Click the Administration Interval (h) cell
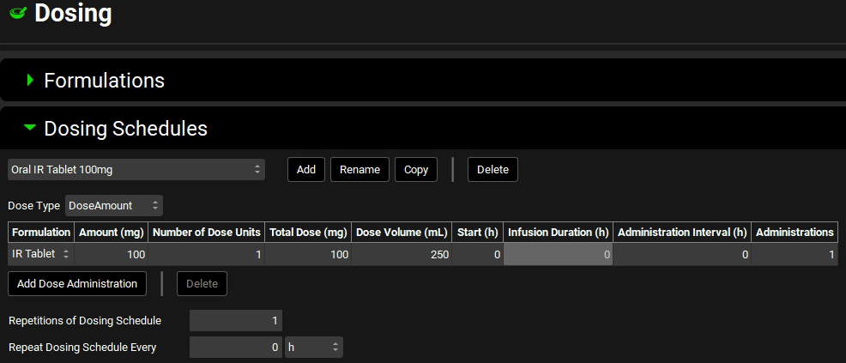 682,254
